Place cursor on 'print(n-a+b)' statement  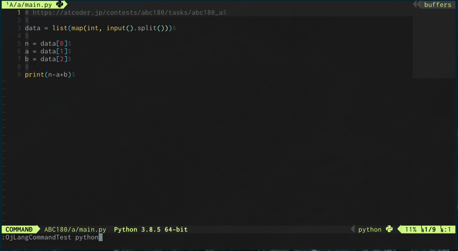pos(48,74)
